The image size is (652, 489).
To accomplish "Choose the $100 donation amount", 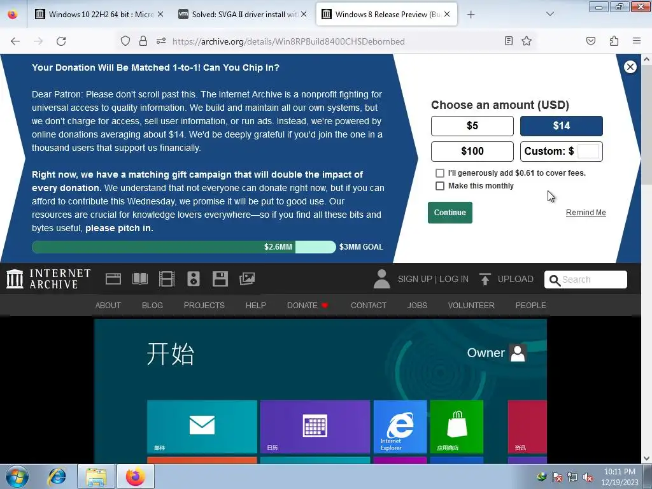I will click(x=472, y=151).
